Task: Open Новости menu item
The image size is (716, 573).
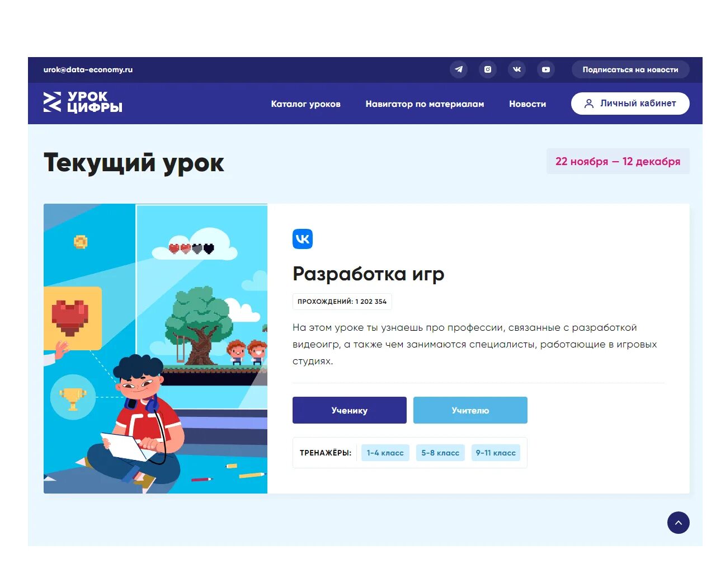Action: (x=527, y=104)
